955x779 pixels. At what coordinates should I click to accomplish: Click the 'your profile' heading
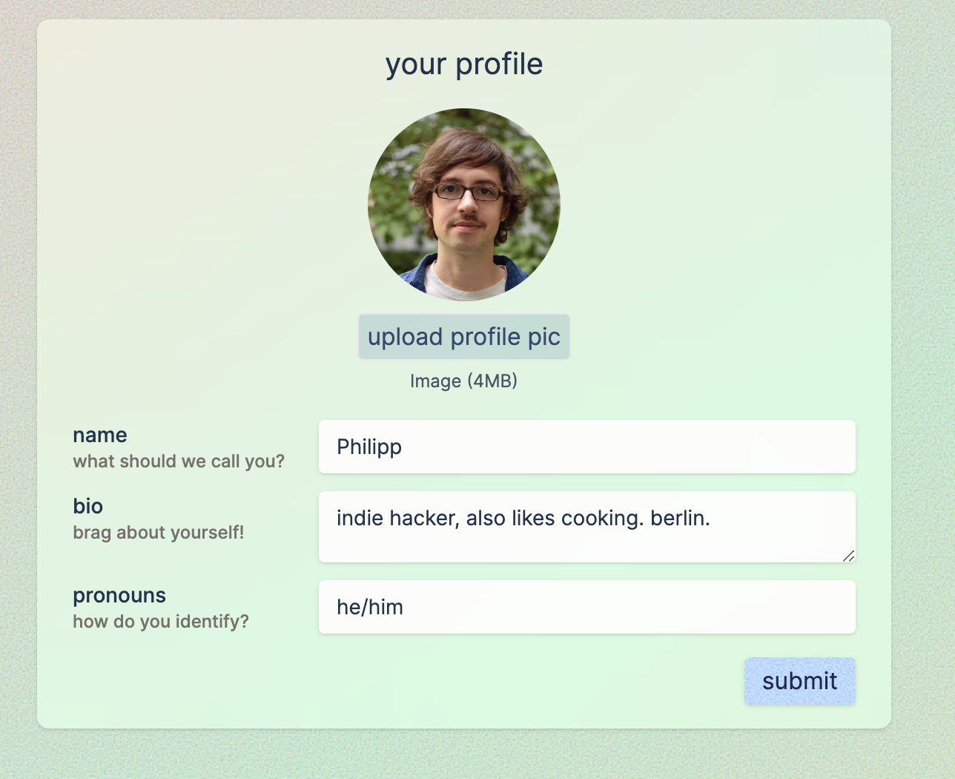click(x=464, y=65)
